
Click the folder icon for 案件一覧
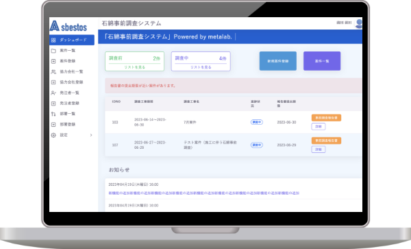(x=53, y=51)
